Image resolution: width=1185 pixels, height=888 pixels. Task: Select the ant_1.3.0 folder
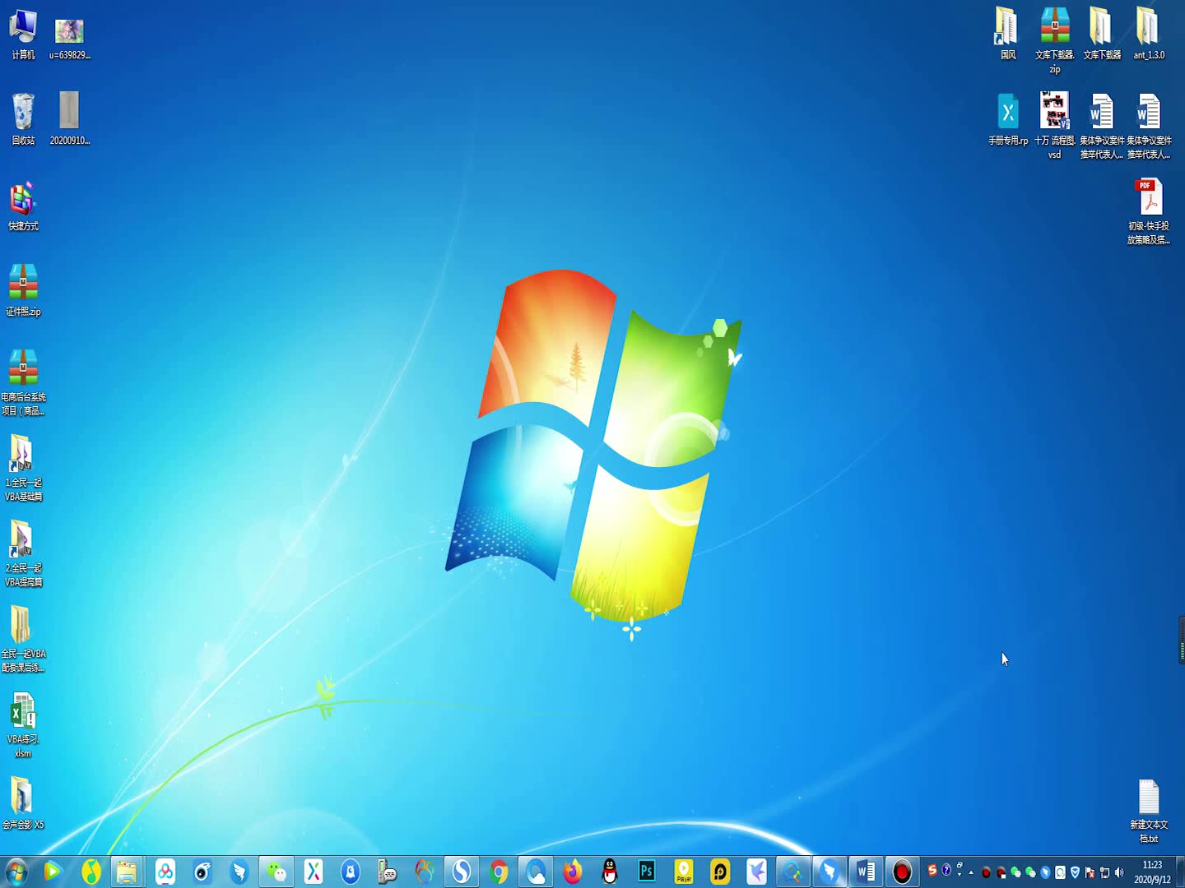[x=1149, y=34]
